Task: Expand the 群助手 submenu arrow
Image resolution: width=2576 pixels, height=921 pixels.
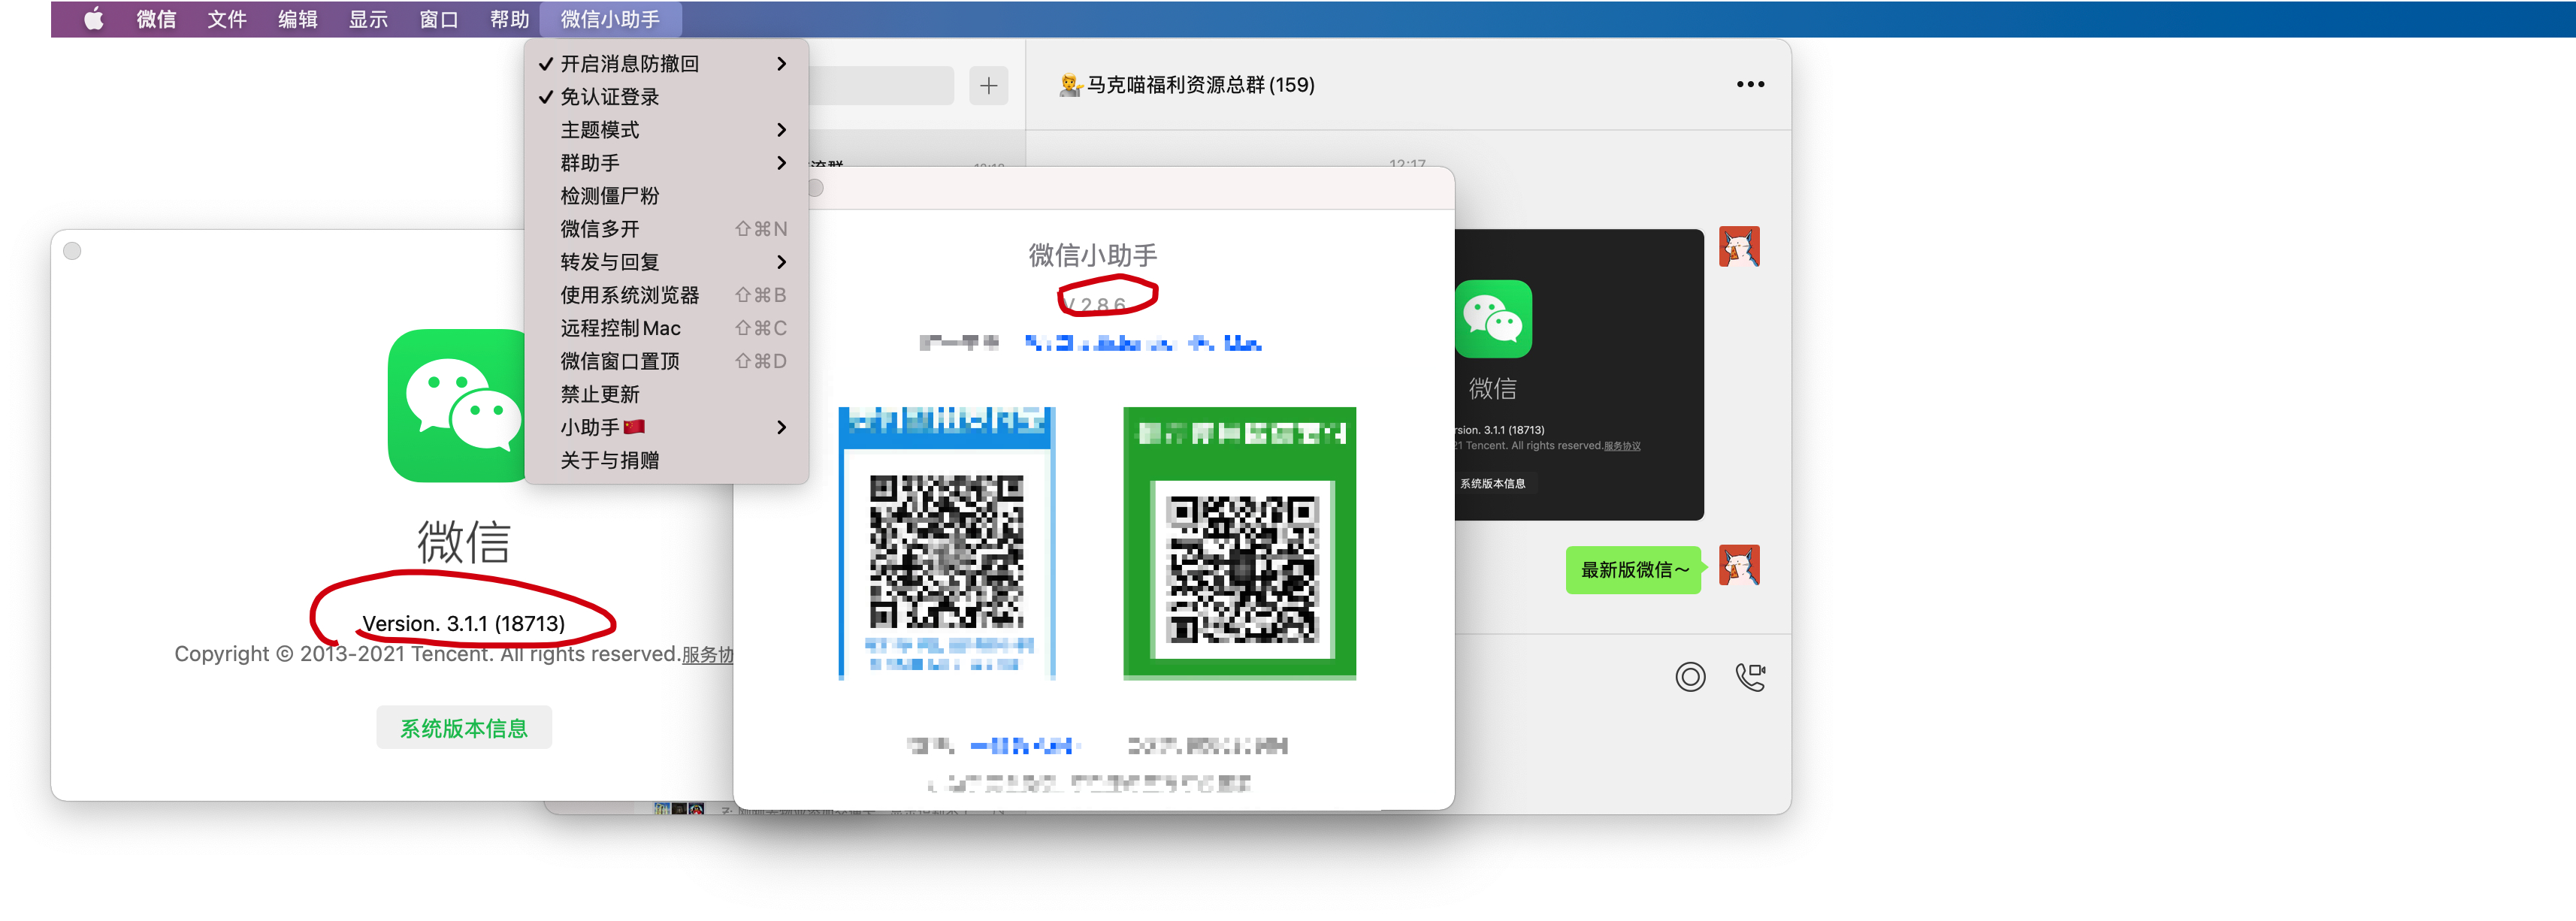Action: [x=781, y=163]
